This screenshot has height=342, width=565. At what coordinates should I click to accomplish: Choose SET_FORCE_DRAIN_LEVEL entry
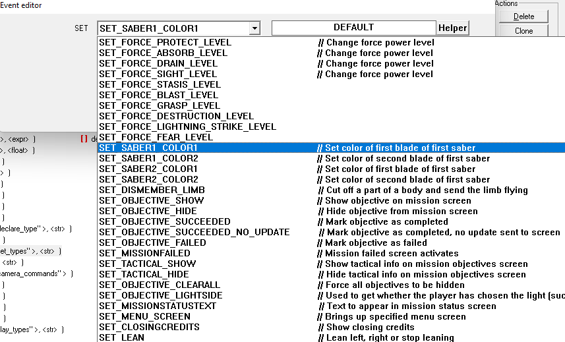tap(331, 63)
